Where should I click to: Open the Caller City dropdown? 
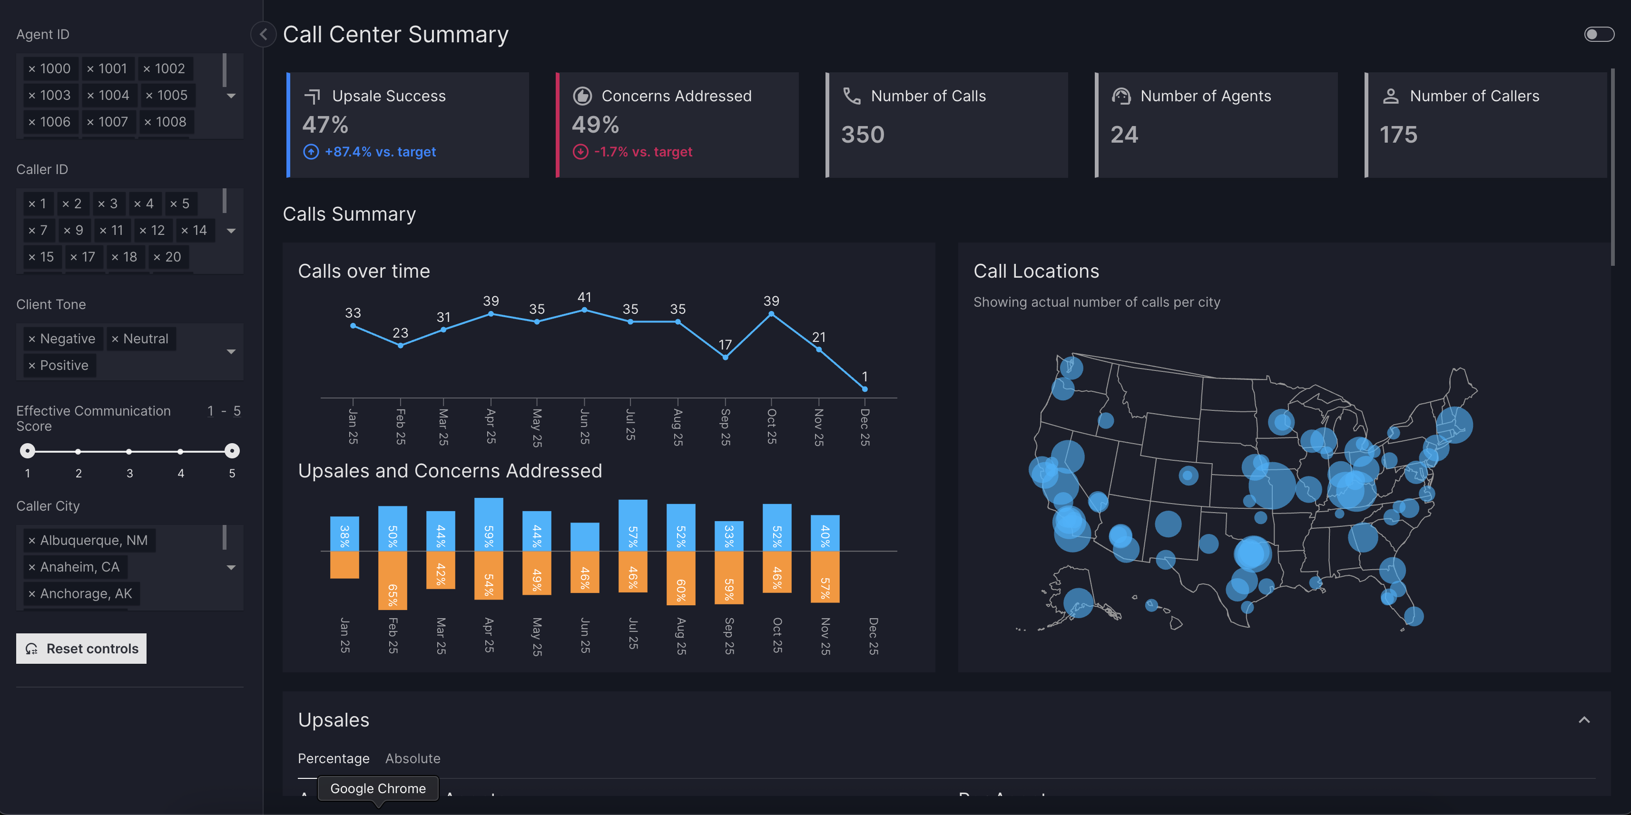click(231, 568)
